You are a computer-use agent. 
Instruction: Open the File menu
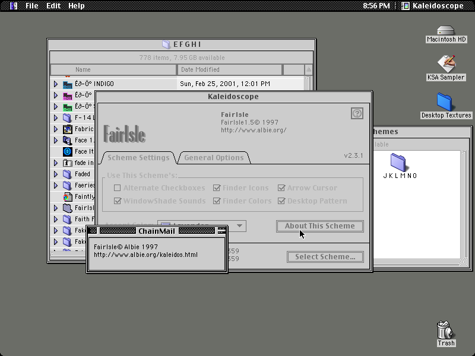tap(32, 6)
